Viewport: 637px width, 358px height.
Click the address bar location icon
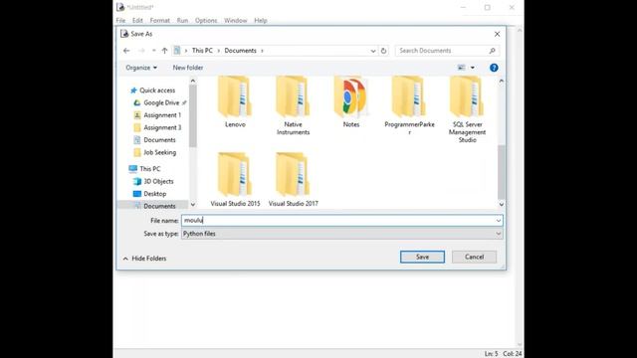177,51
